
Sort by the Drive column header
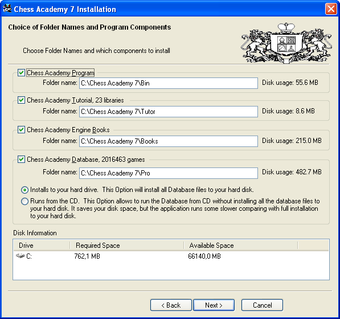point(42,246)
